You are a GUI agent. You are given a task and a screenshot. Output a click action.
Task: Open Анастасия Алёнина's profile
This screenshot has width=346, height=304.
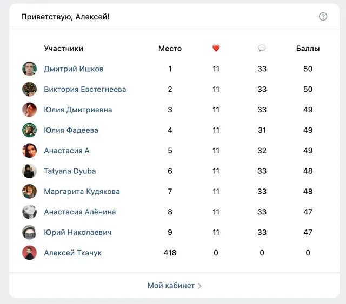click(x=80, y=212)
